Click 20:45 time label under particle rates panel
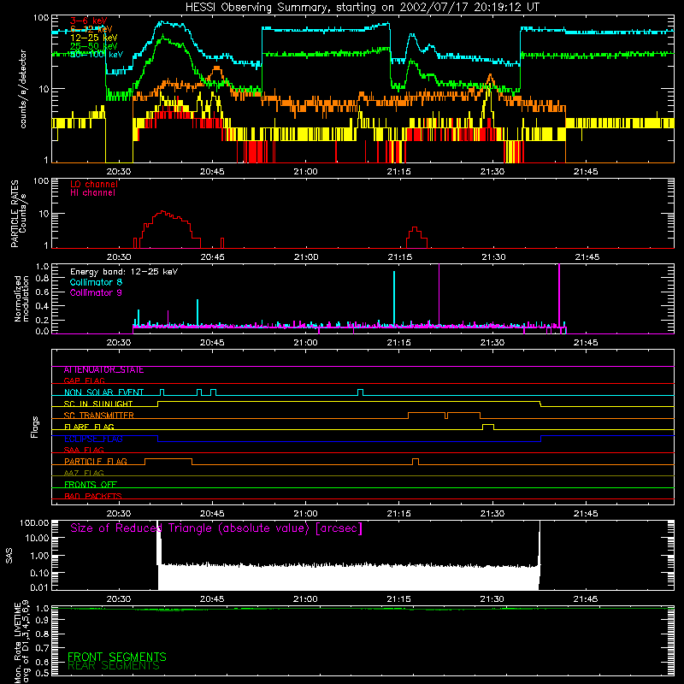The image size is (684, 684). coord(212,257)
